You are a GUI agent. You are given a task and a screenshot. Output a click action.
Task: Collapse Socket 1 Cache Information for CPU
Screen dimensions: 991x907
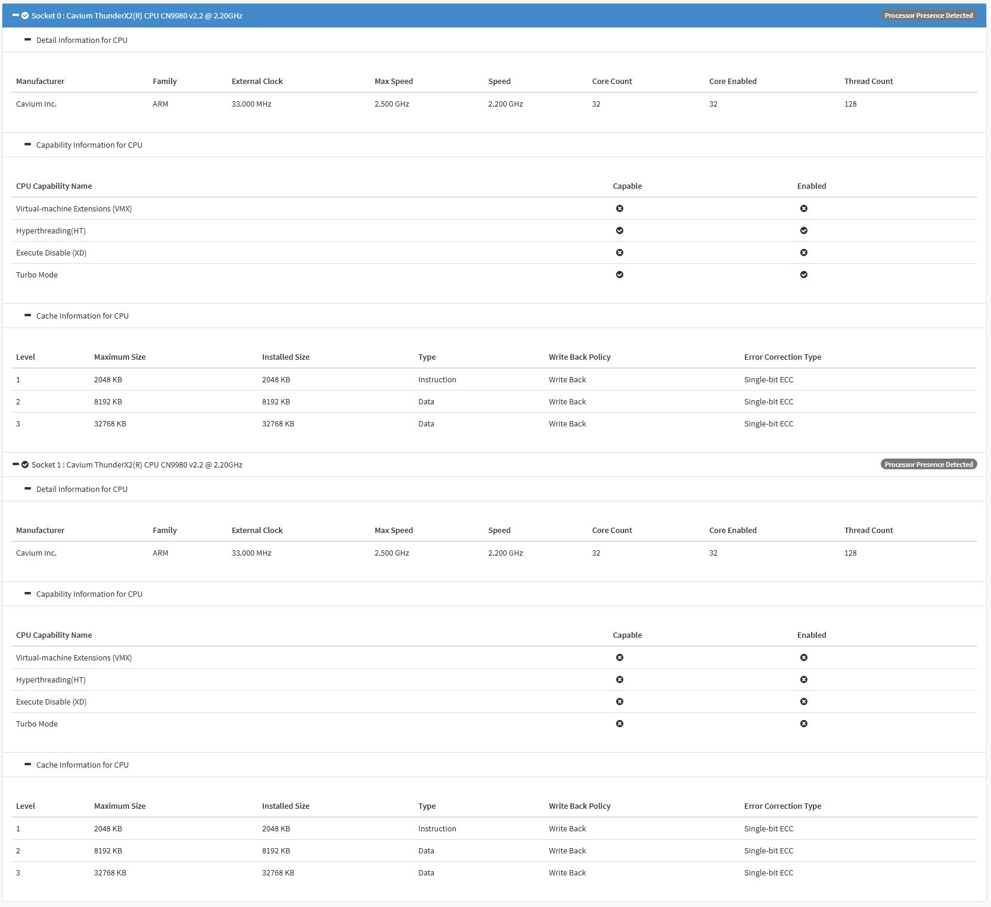[x=27, y=765]
